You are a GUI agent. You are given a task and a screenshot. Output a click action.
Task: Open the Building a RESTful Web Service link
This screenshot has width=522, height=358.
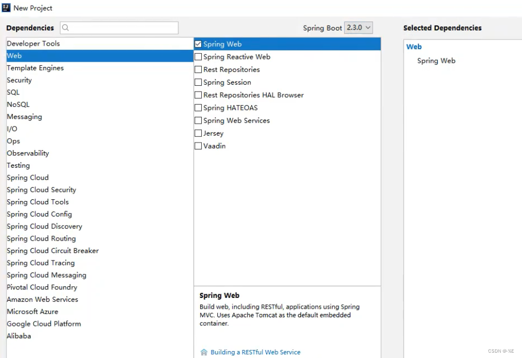[255, 352]
